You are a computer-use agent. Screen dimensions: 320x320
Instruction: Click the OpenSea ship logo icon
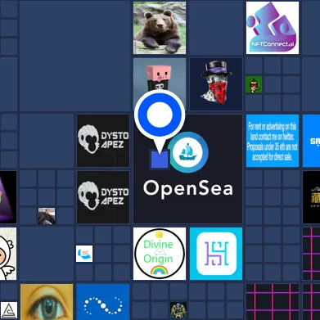[x=188, y=152]
